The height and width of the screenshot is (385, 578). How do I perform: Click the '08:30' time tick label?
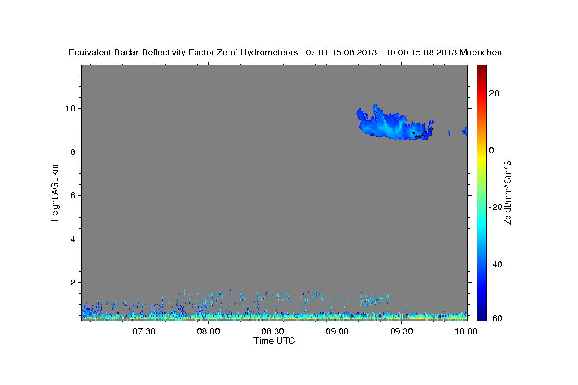pos(273,331)
